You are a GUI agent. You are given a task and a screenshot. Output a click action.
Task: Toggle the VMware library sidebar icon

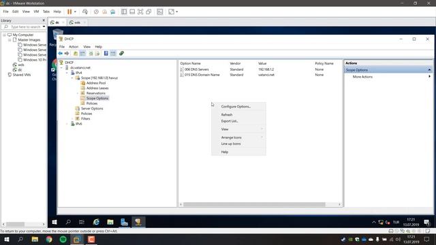click(x=124, y=12)
